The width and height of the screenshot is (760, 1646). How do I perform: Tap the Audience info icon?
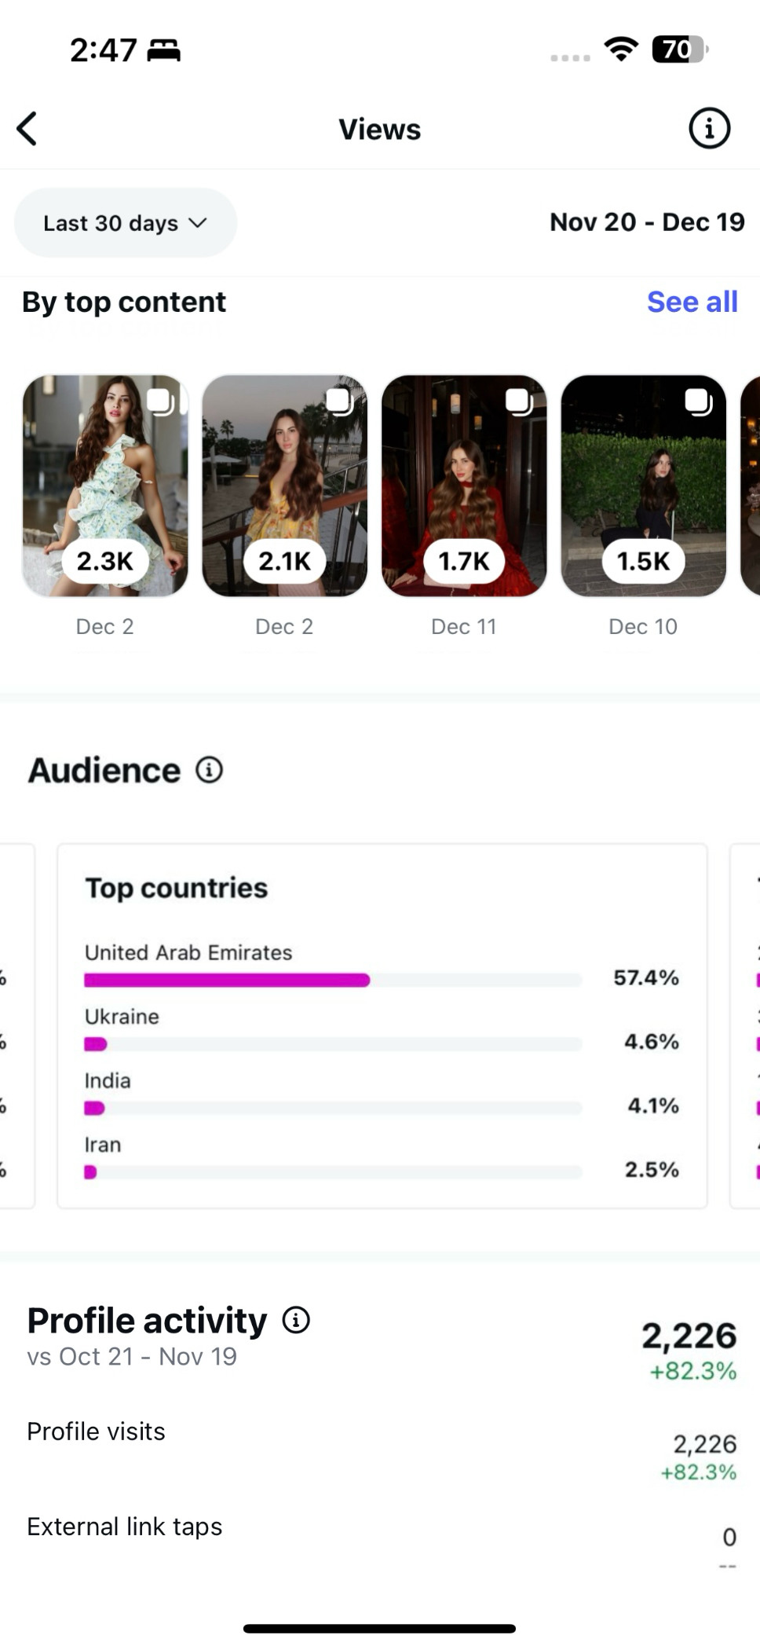209,770
